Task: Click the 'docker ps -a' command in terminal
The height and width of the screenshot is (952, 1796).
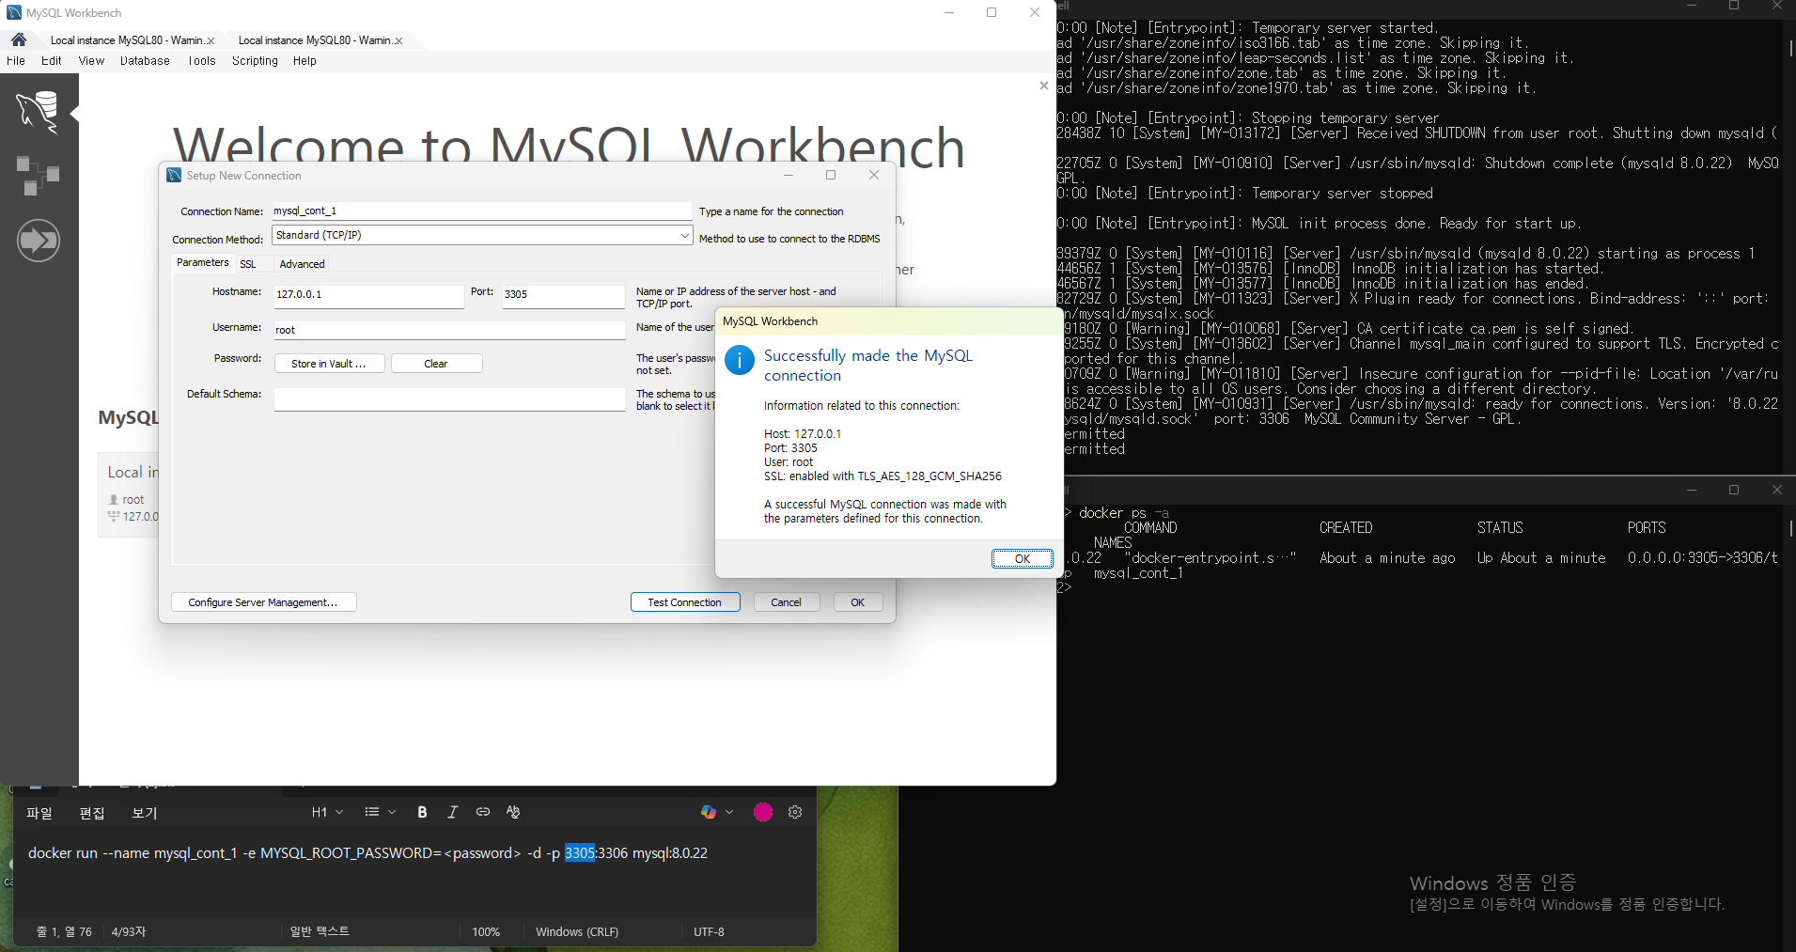Action: [1124, 513]
